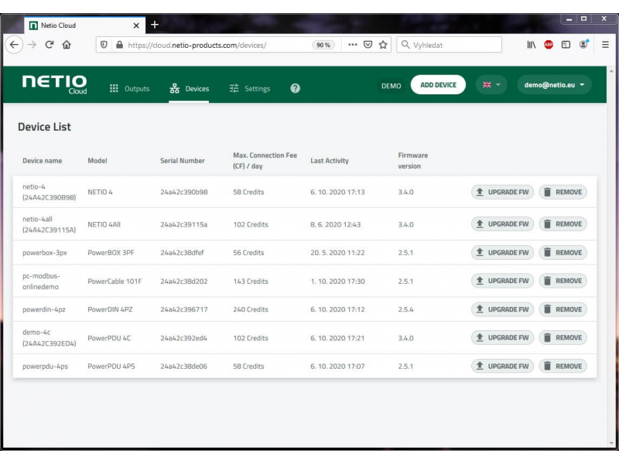Image resolution: width=619 pixels, height=464 pixels.
Task: Remove the netio-4 device
Action: (x=563, y=192)
